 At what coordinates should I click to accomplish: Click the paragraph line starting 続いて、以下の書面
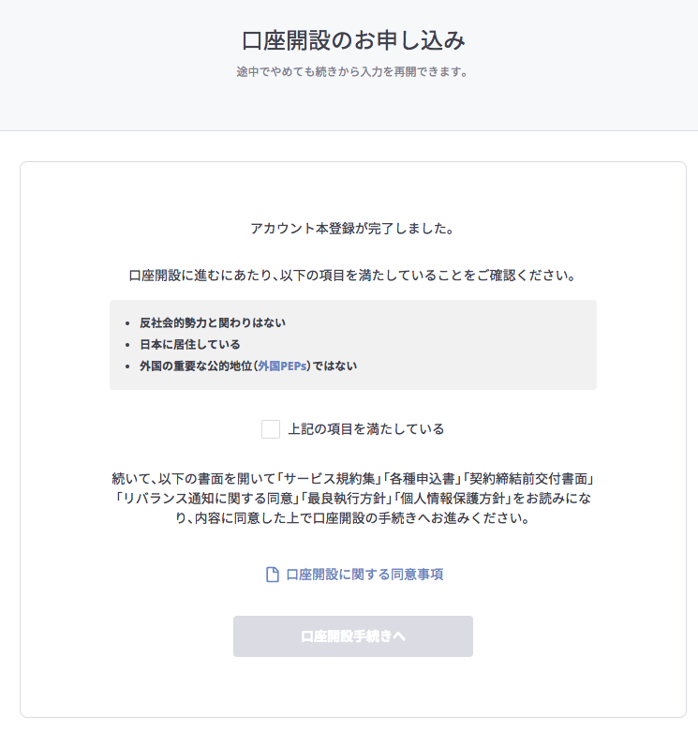point(352,479)
